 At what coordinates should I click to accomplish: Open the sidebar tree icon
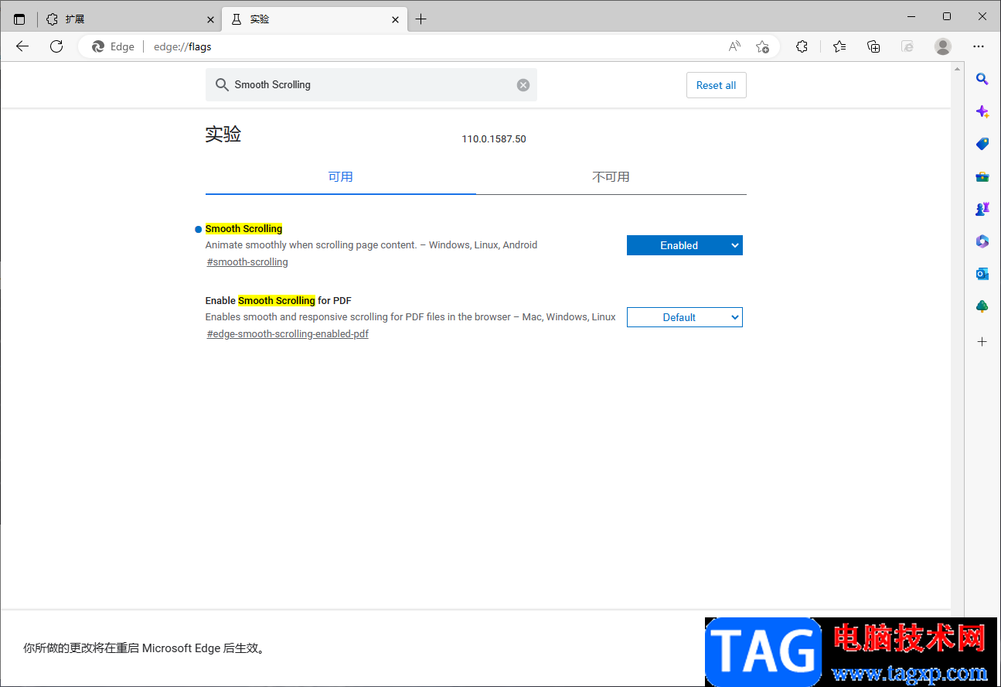coord(982,306)
